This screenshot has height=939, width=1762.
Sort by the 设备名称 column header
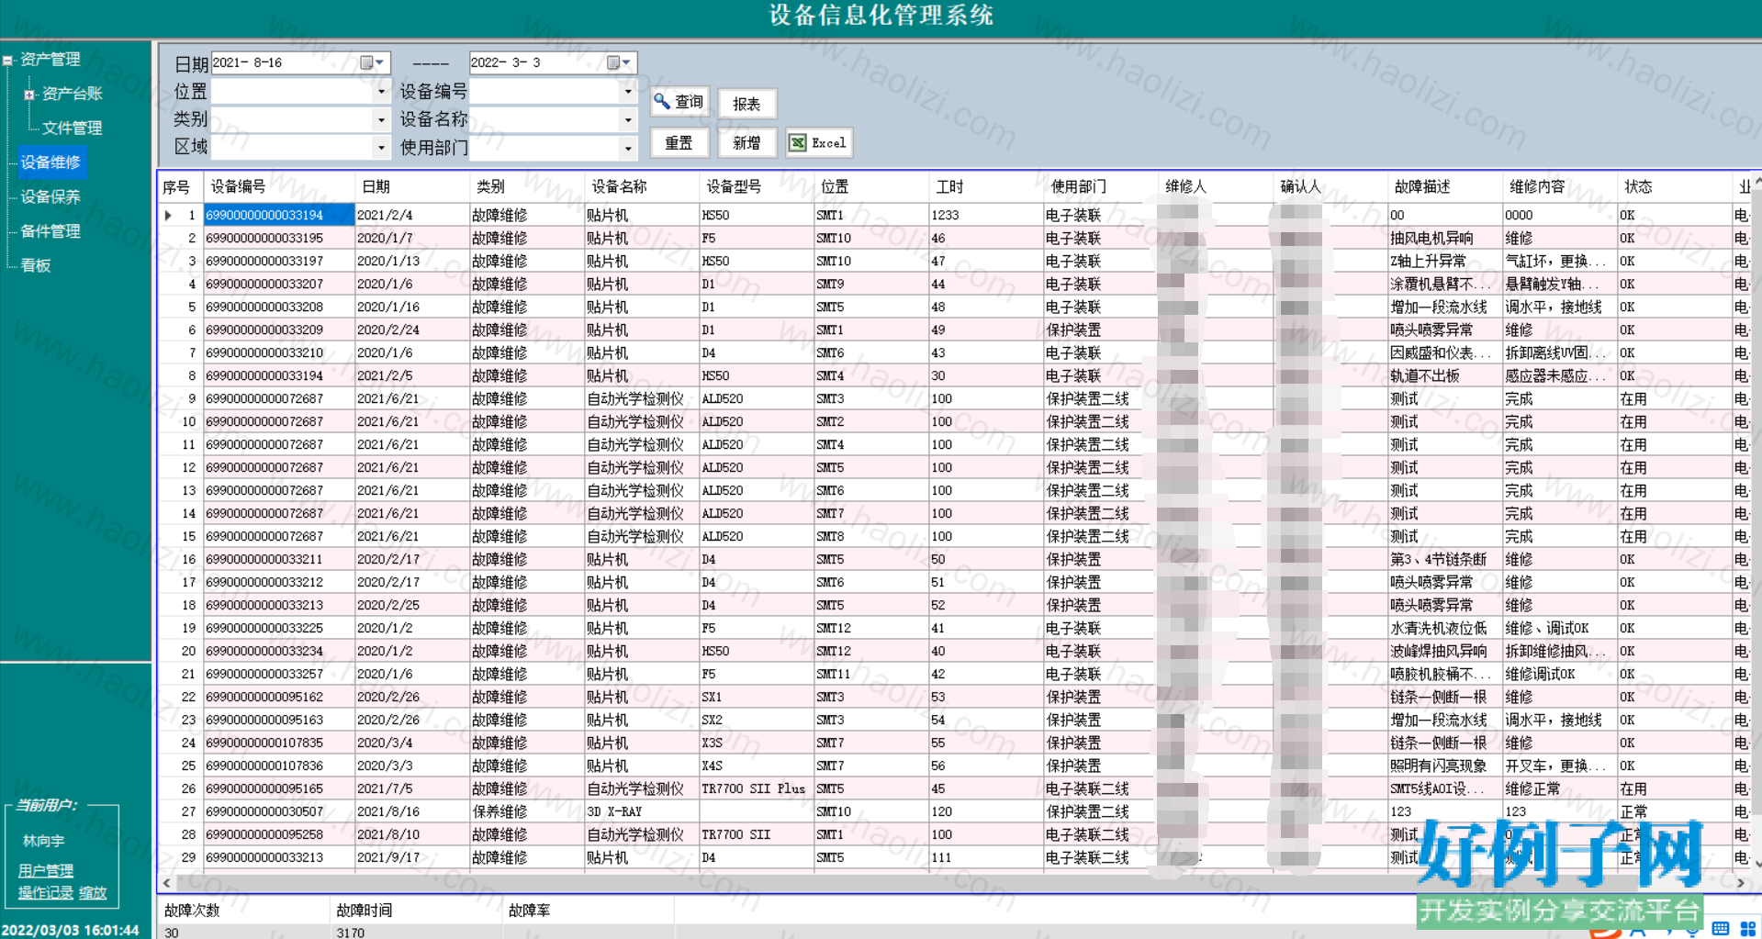point(642,186)
